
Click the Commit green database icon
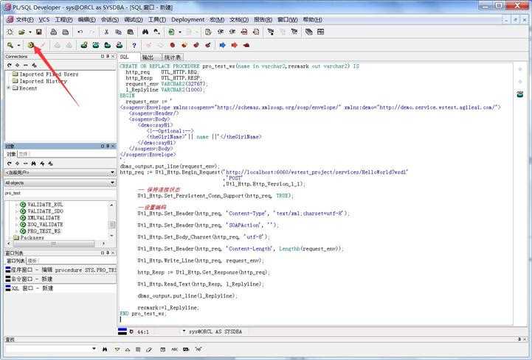coord(84,45)
